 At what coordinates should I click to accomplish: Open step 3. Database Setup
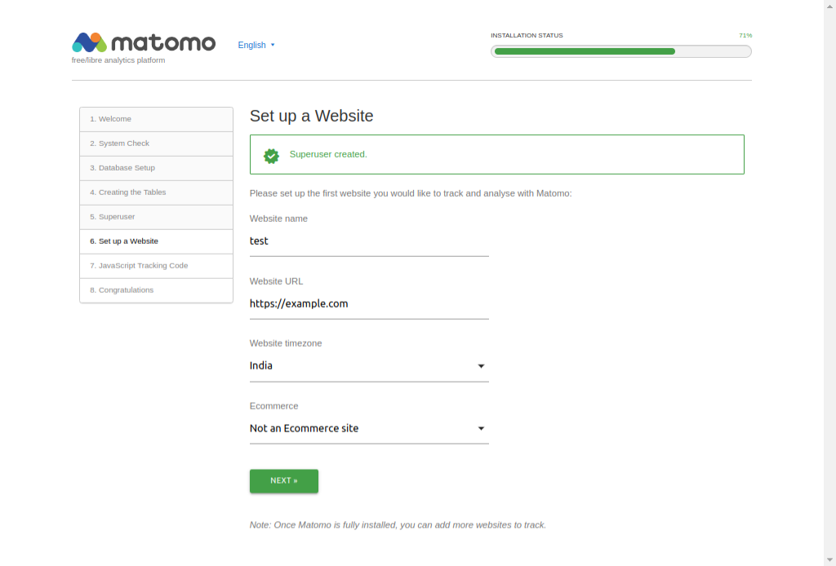pos(156,168)
